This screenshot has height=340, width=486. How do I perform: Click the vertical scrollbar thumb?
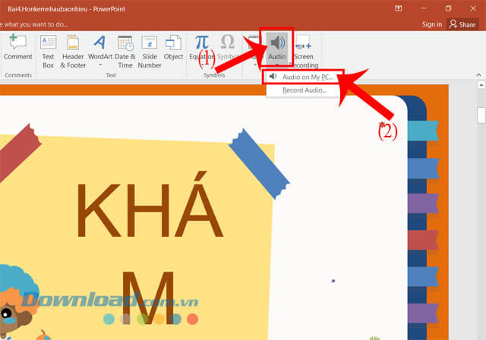pos(481,115)
